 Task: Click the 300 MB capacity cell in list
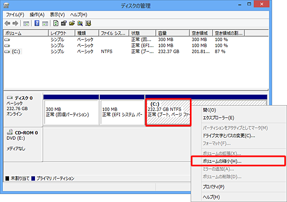[166, 40]
